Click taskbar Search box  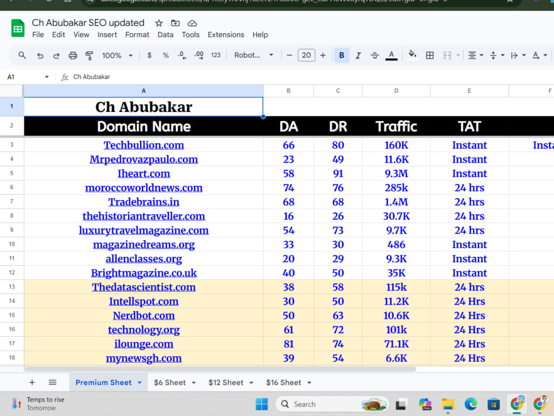click(332, 404)
